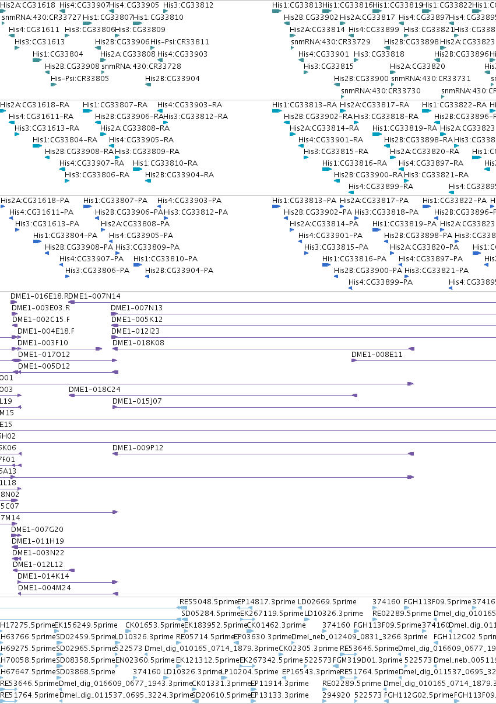496x704 pixels.
Task: Click the His1:CG33810-RA transcript label
Action: [x=166, y=163]
